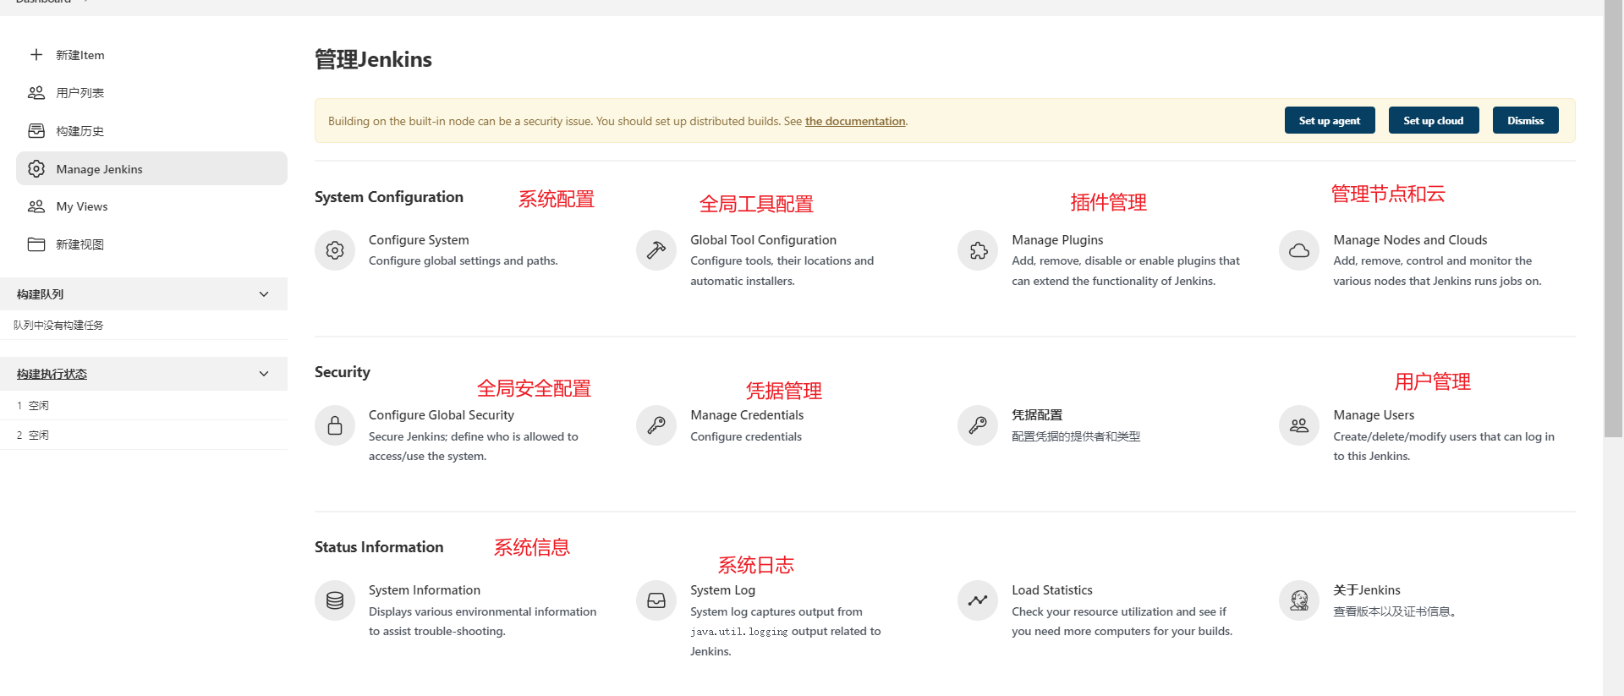Open the Manage Plugins title
Screen dimensions: 1624x696
coord(1057,240)
